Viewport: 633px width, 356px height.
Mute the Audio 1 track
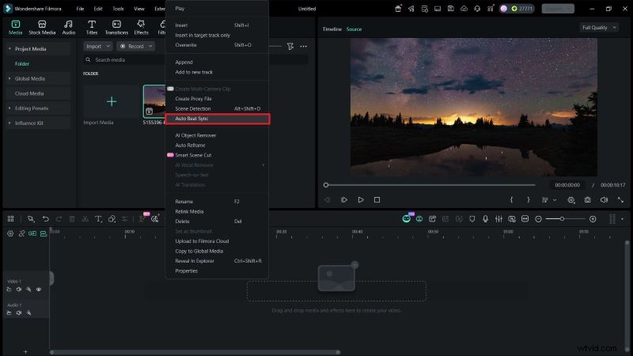pyautogui.click(x=18, y=313)
